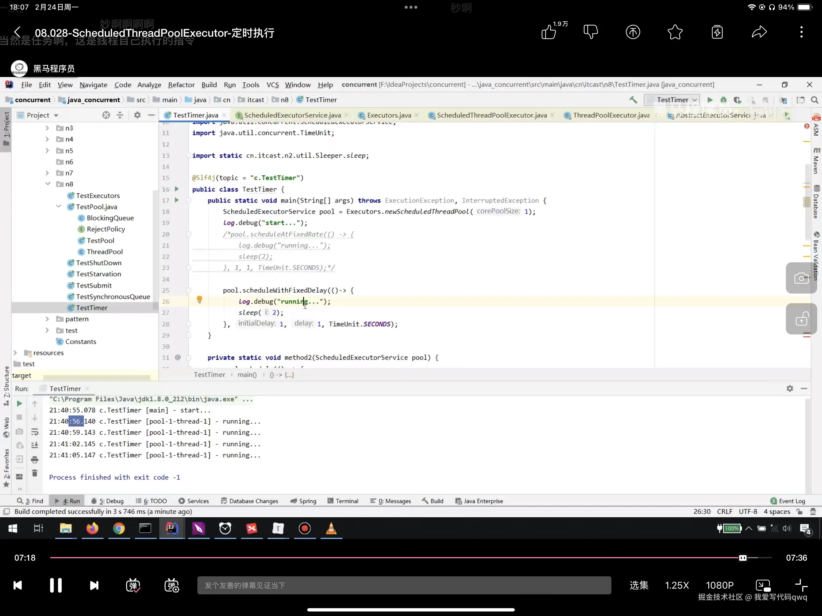The image size is (822, 616).
Task: Open the 1080P quality selector
Action: (719, 586)
